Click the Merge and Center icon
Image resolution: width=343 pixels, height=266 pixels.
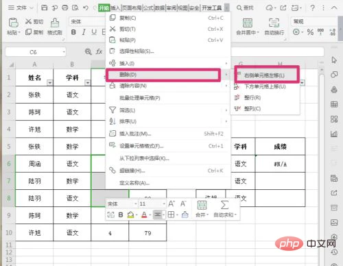coord(248,23)
